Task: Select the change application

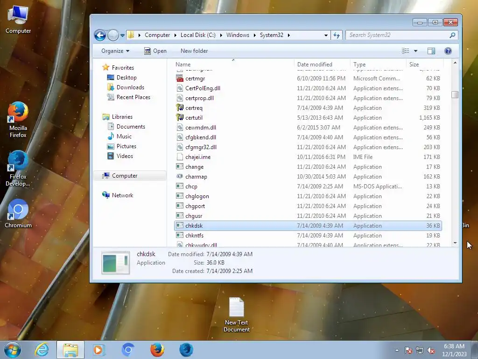Action: tap(194, 167)
